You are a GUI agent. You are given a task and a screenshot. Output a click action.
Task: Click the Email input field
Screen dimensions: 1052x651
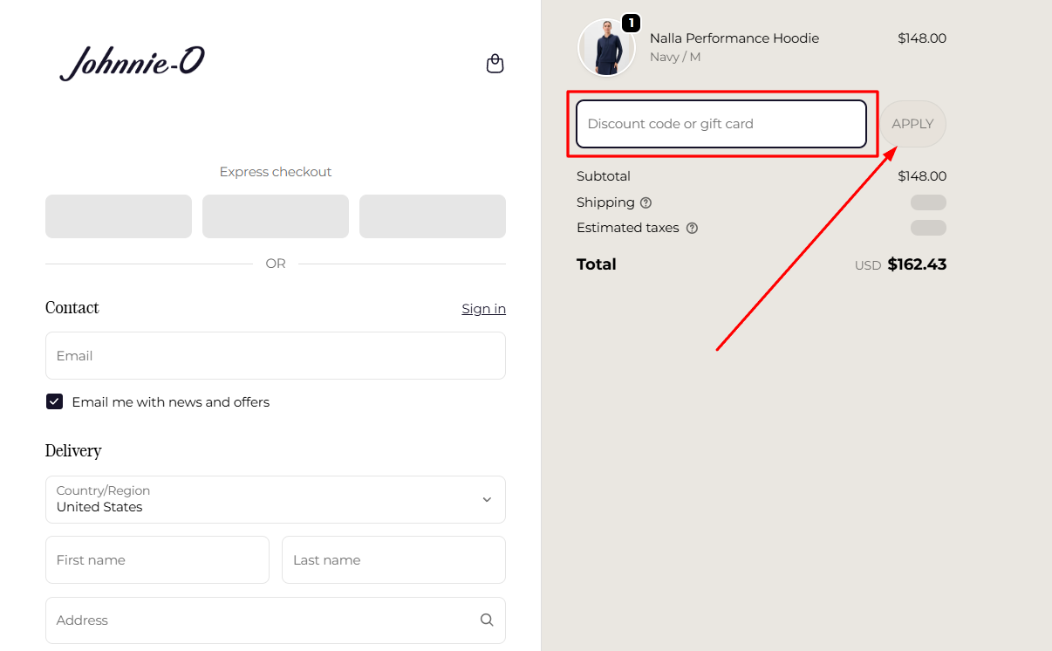[276, 355]
